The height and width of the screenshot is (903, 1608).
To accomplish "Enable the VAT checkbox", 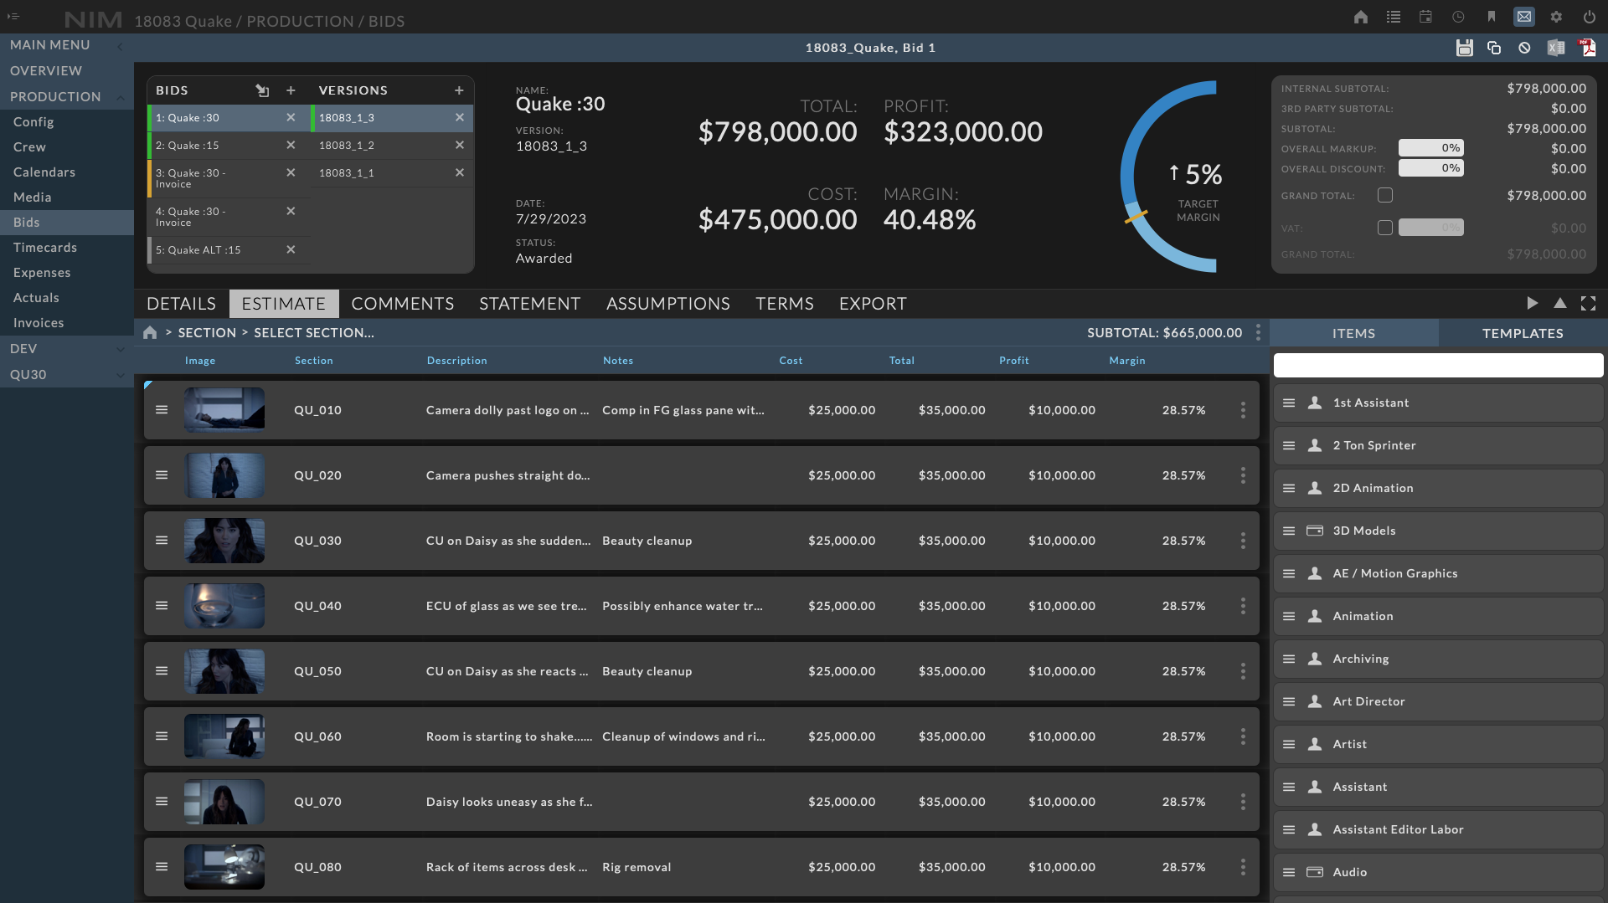I will tap(1385, 228).
